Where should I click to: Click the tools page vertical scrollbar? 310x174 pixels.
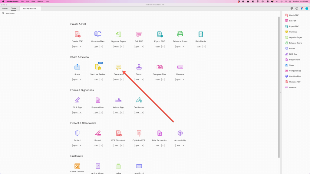[279, 87]
